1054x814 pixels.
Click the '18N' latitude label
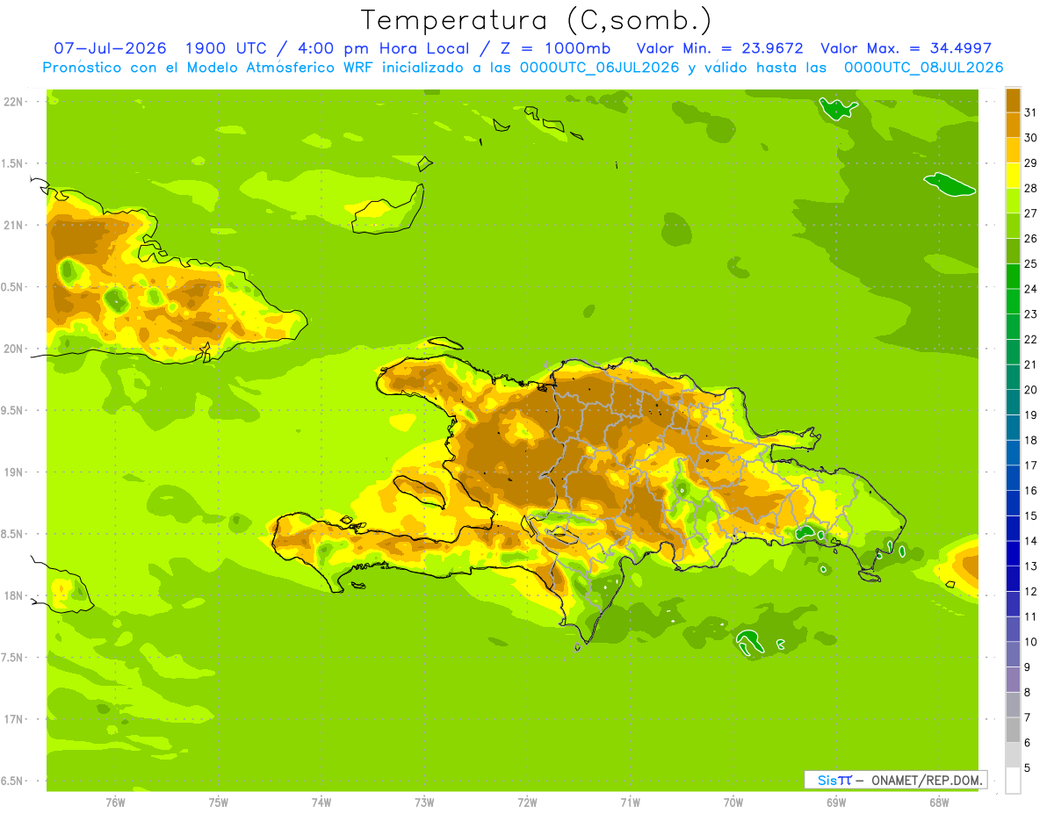[15, 595]
